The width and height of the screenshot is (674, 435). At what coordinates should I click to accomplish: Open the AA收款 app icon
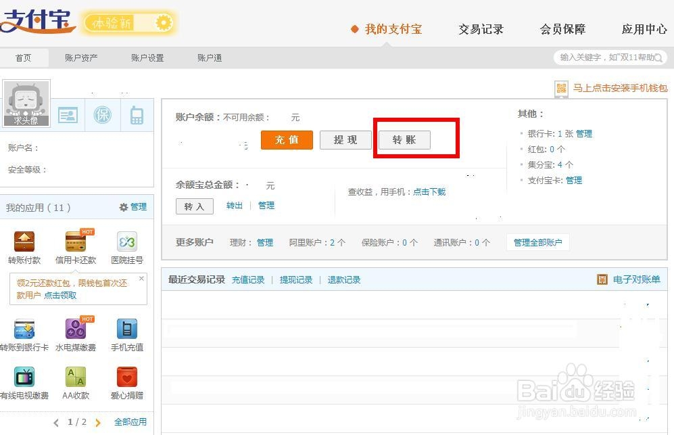76,377
